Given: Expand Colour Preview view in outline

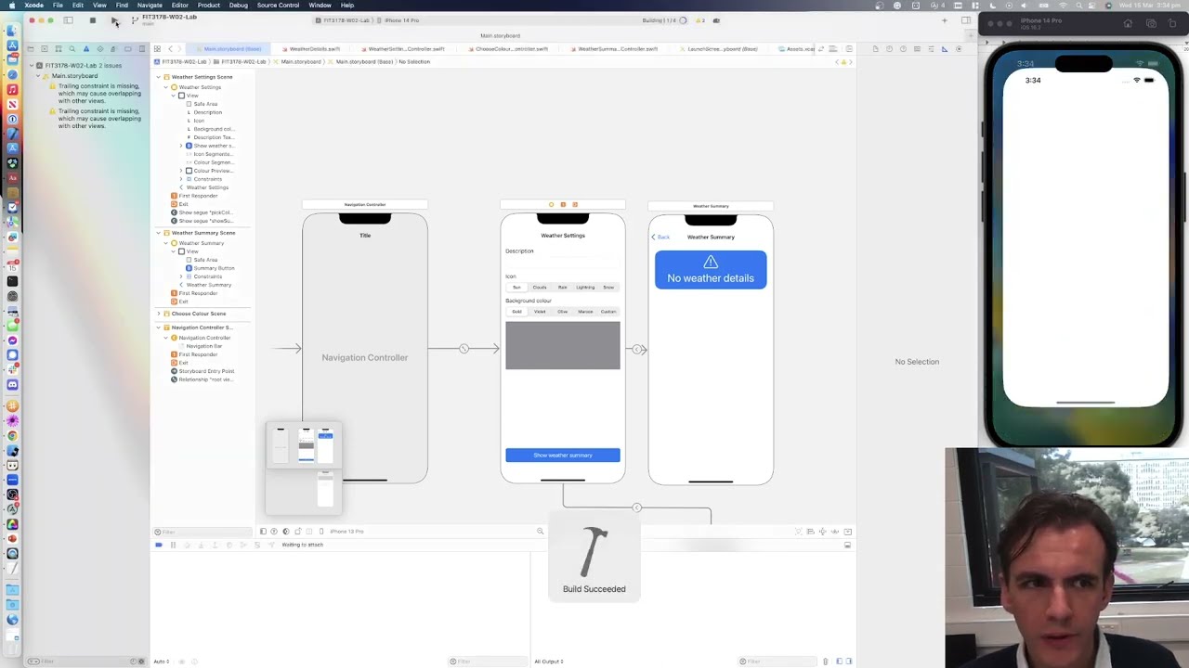Looking at the screenshot, I should [x=181, y=171].
